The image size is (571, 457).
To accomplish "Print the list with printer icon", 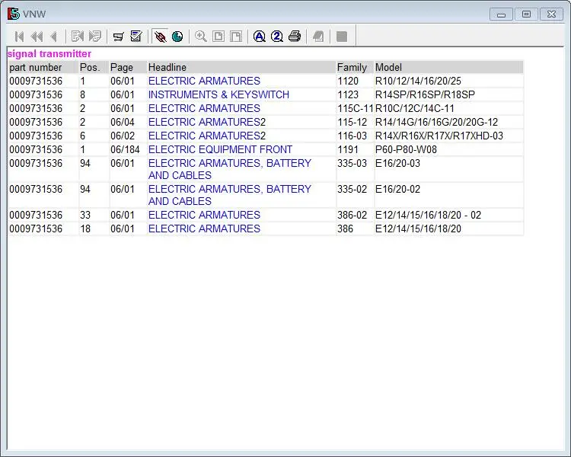I will [295, 37].
